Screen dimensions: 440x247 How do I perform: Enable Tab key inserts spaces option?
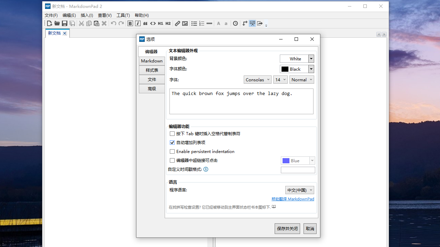click(172, 133)
